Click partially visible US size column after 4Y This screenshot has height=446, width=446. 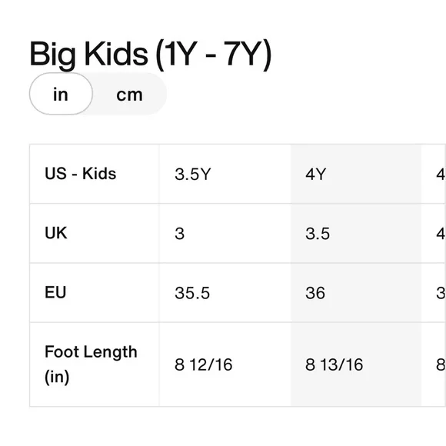[x=434, y=174]
